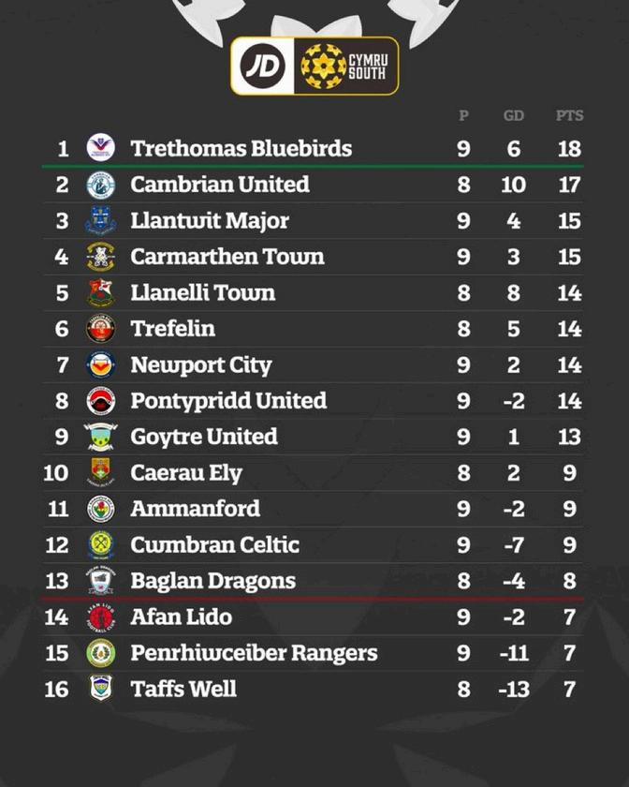The width and height of the screenshot is (629, 787).
Task: Select the GD column header
Action: (514, 116)
